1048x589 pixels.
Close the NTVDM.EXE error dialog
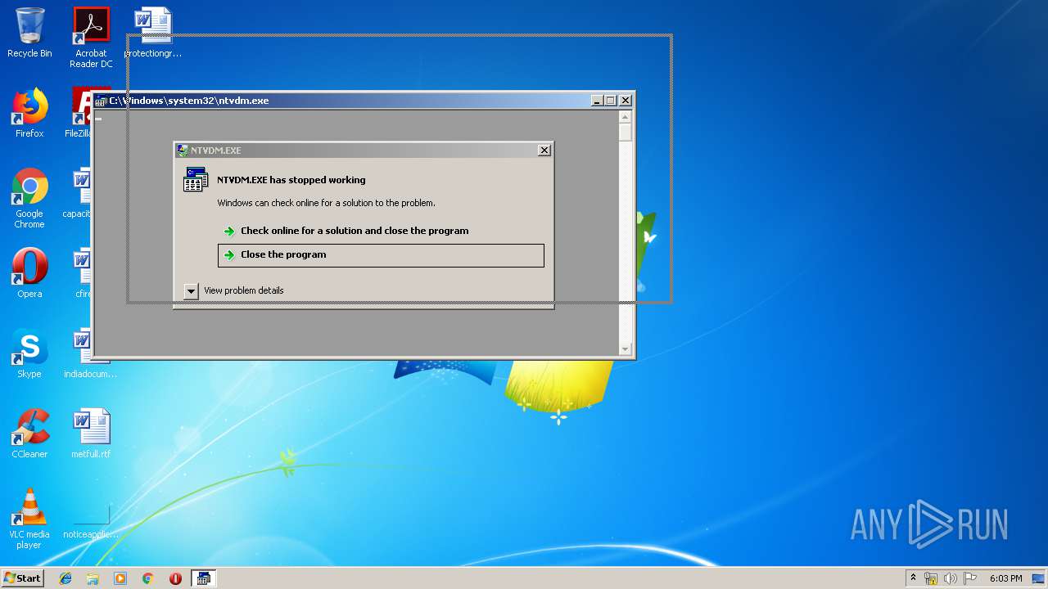click(544, 151)
